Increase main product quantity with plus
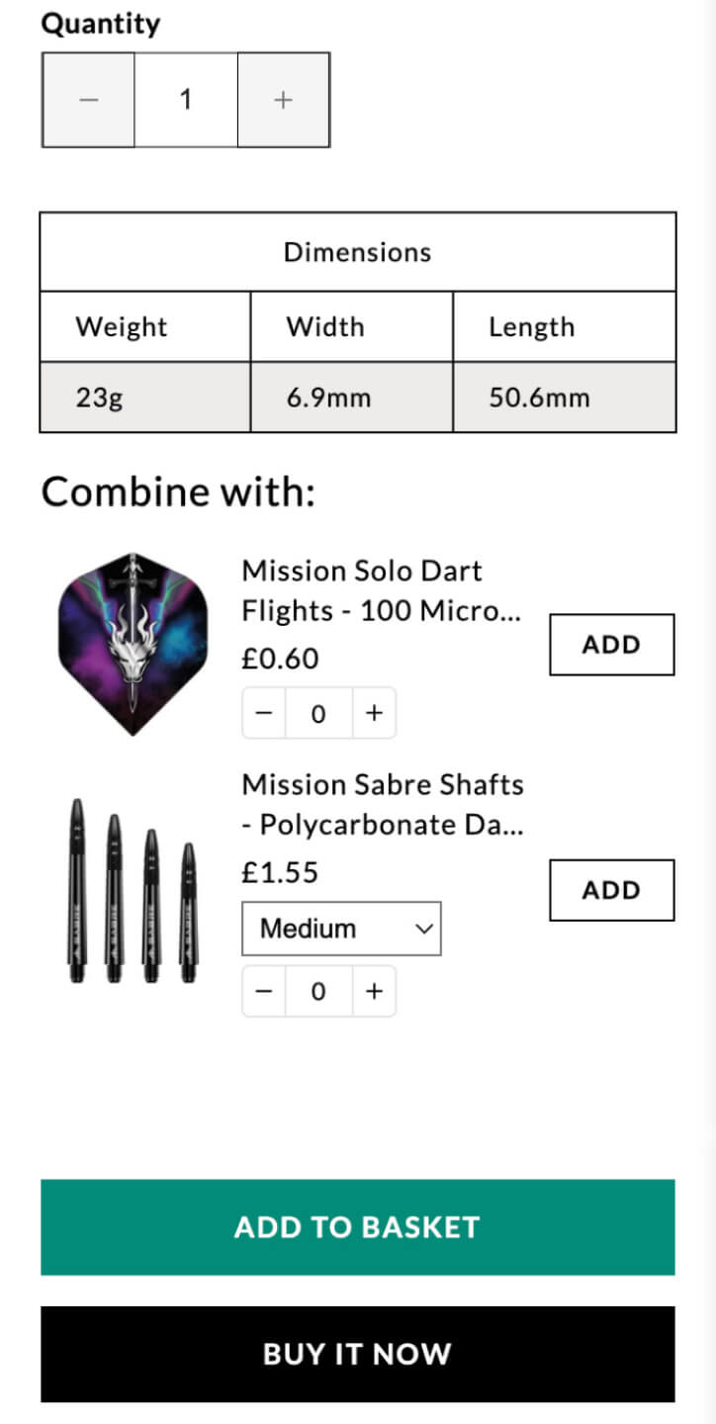 click(283, 100)
